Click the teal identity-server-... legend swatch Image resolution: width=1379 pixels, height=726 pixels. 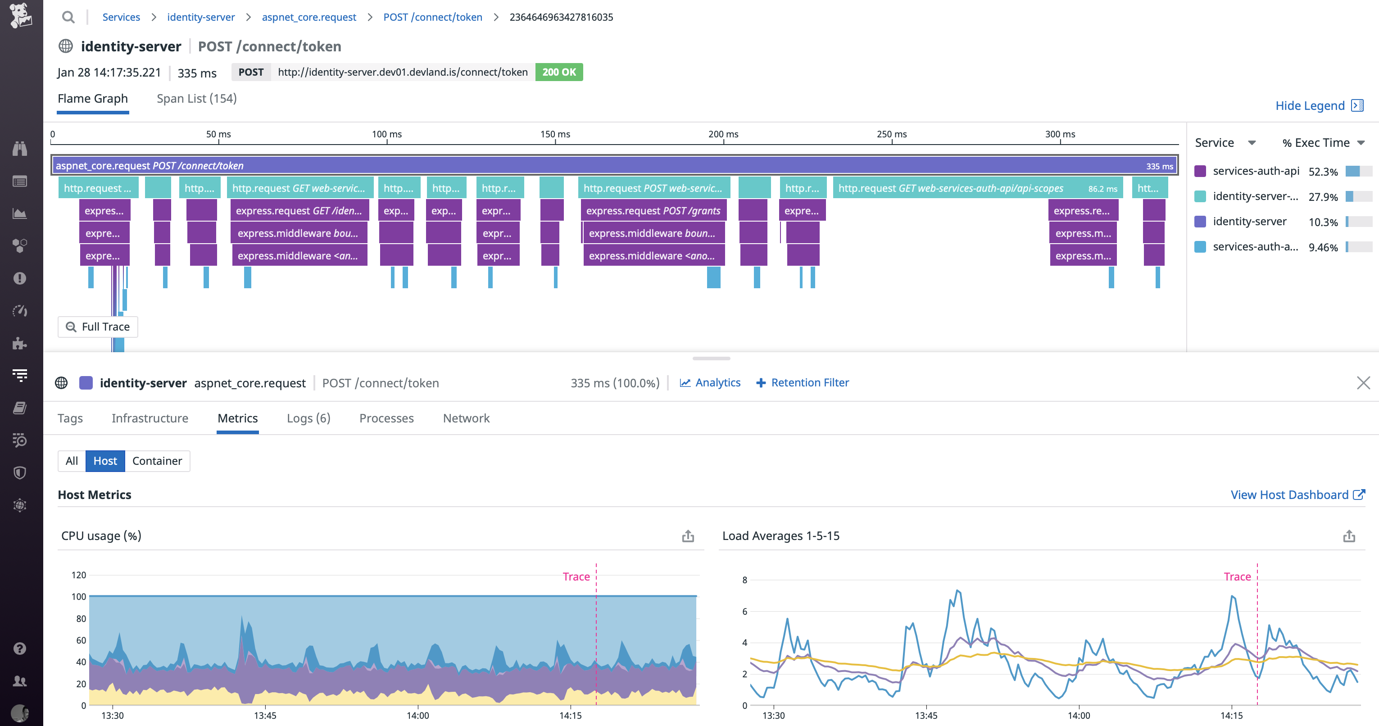pyautogui.click(x=1200, y=196)
